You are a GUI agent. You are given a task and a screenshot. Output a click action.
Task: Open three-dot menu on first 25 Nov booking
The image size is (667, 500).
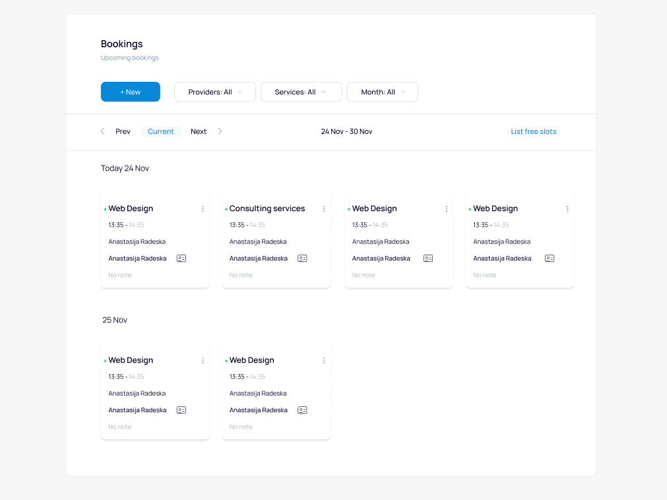[203, 361]
